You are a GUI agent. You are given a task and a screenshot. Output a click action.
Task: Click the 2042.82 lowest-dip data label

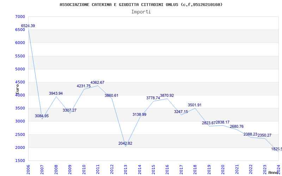[x=125, y=144]
